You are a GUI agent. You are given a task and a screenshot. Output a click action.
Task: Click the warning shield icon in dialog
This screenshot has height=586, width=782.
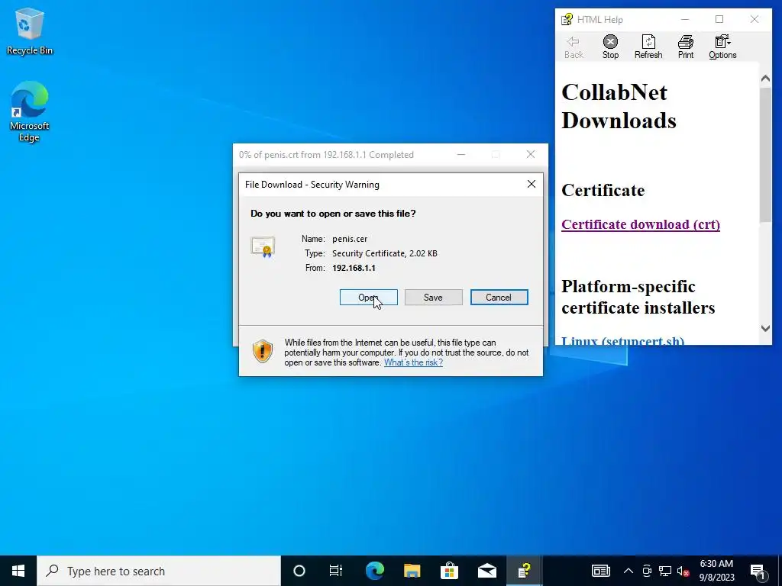pyautogui.click(x=263, y=351)
